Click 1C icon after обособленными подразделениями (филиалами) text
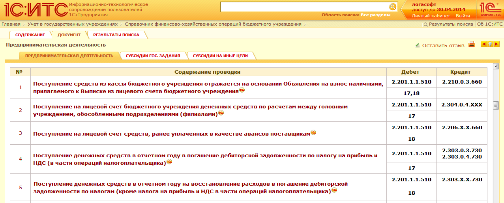The width and height of the screenshot is (504, 203). click(221, 113)
